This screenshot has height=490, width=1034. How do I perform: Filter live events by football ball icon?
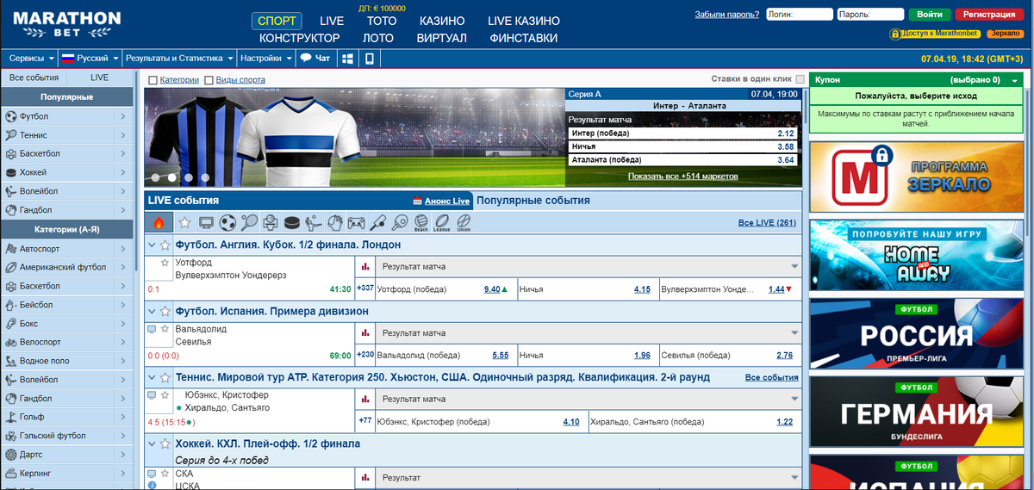point(228,222)
